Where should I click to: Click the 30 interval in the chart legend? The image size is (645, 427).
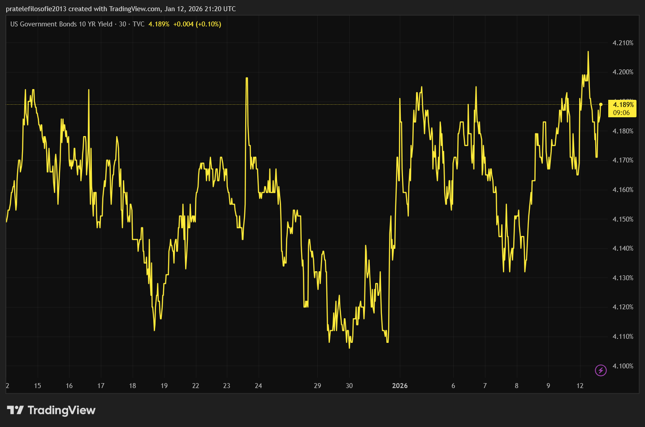pos(122,24)
